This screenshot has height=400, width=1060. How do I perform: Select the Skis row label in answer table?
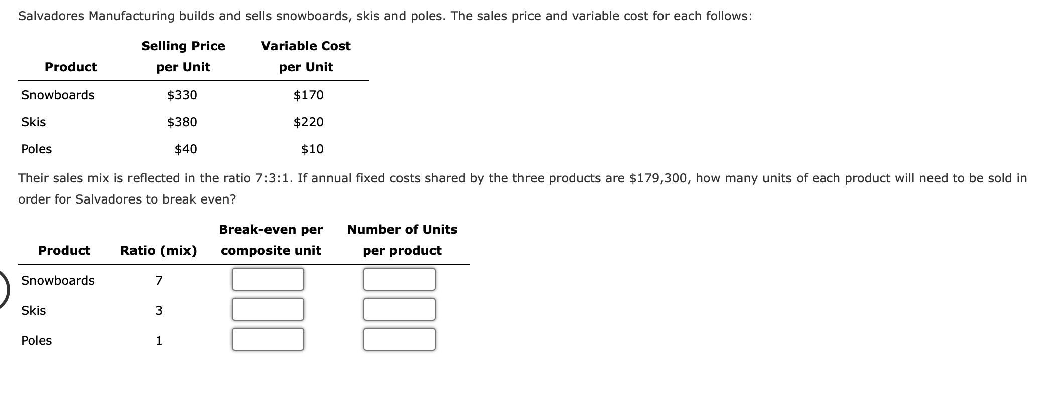(33, 310)
